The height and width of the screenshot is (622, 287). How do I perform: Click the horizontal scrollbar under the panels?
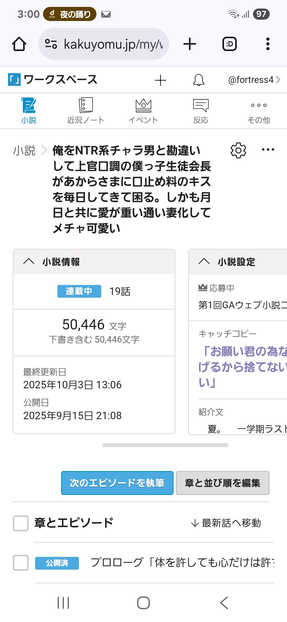[165, 445]
